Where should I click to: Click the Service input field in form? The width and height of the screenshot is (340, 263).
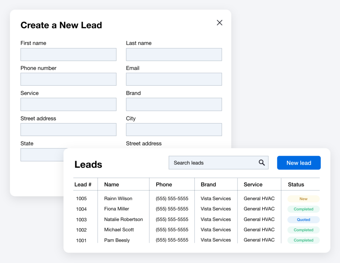[68, 104]
